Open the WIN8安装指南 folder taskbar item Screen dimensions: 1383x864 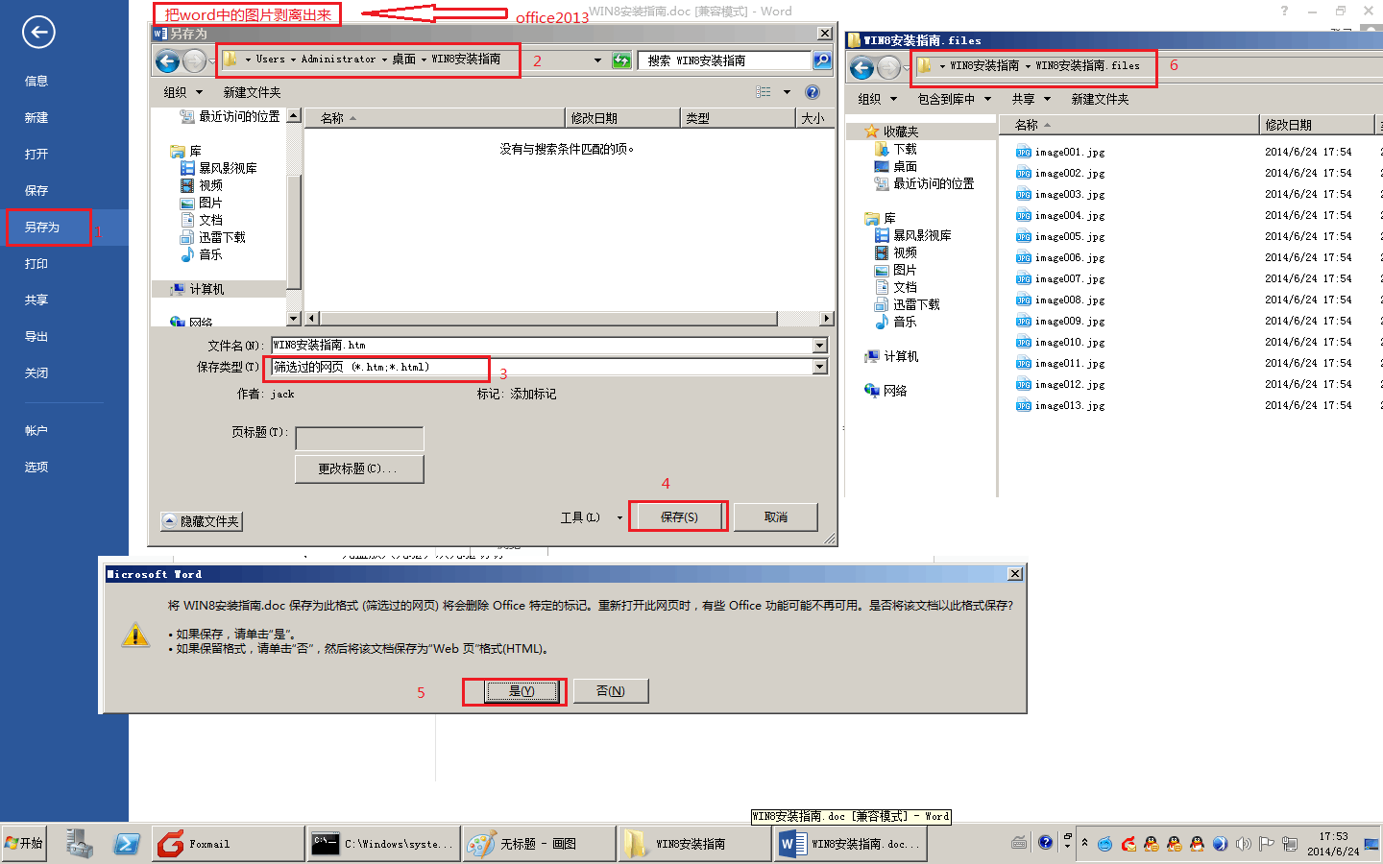694,843
